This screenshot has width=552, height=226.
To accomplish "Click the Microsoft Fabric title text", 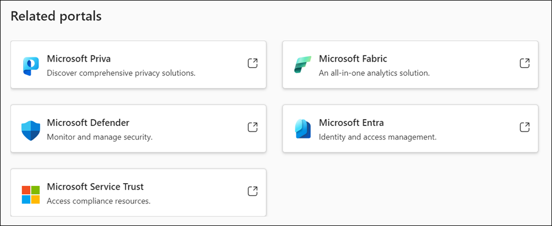I will tap(353, 59).
